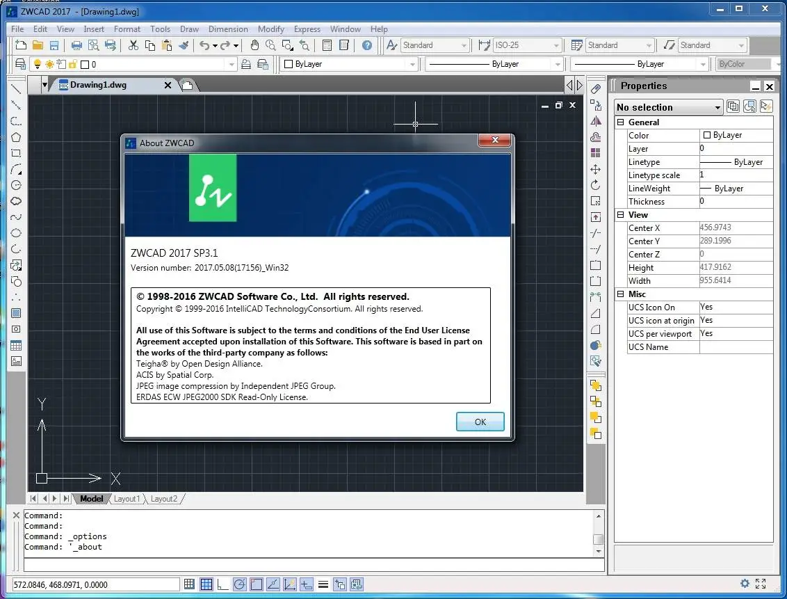Image resolution: width=787 pixels, height=599 pixels.
Task: Open the selection dropdown in the Properties palette
Action: click(x=718, y=107)
